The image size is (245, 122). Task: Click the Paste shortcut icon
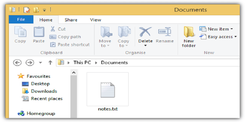53,45
